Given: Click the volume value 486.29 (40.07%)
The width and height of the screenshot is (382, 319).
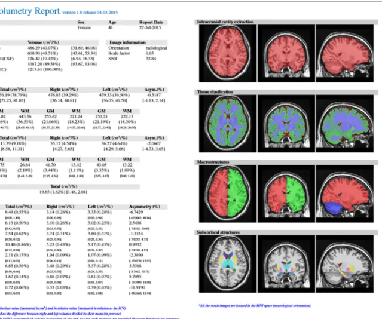Looking at the screenshot, I should pyautogui.click(x=42, y=48).
